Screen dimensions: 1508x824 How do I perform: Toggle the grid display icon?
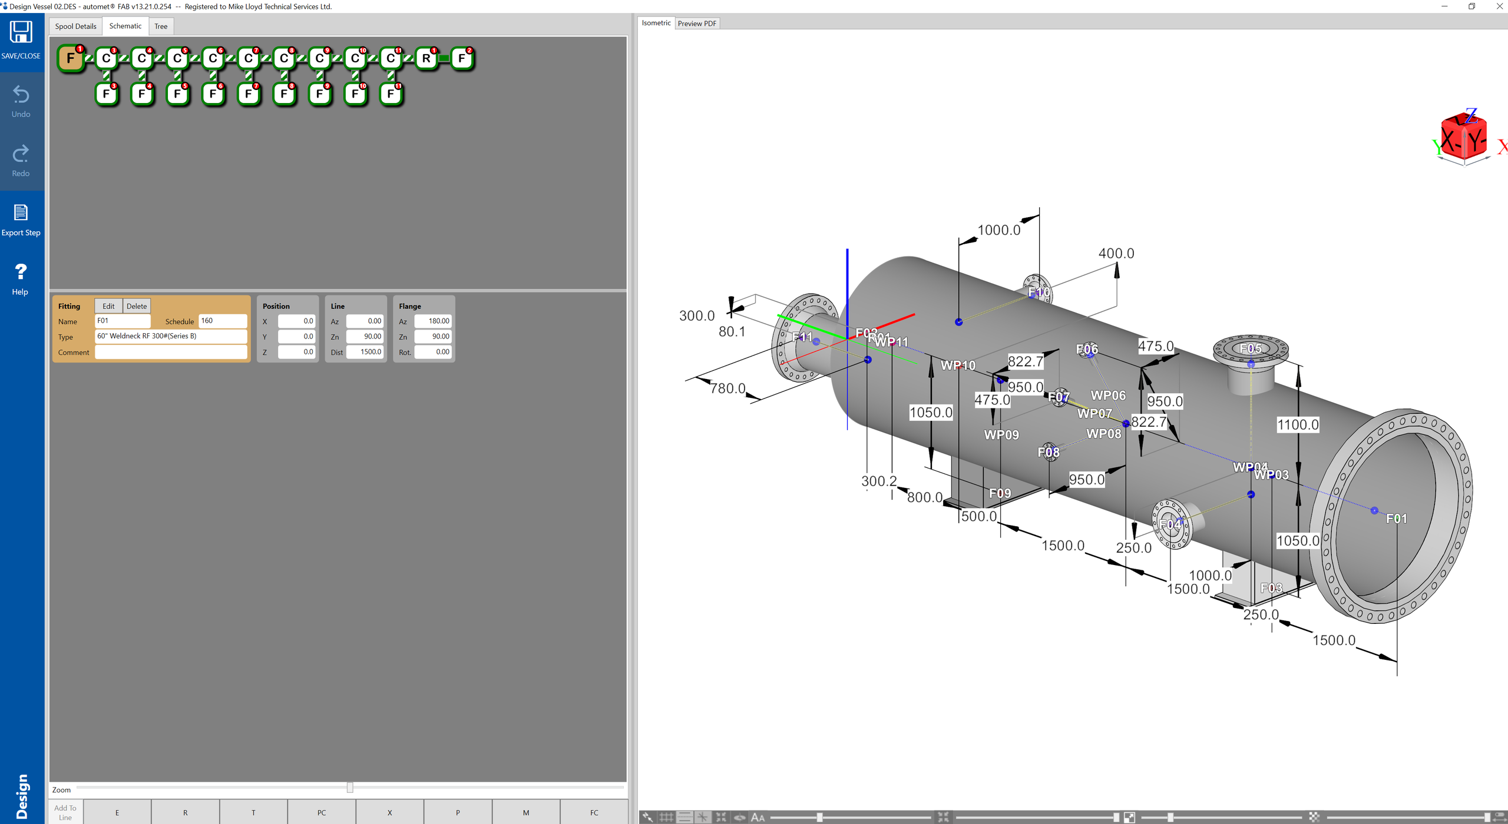pos(666,817)
